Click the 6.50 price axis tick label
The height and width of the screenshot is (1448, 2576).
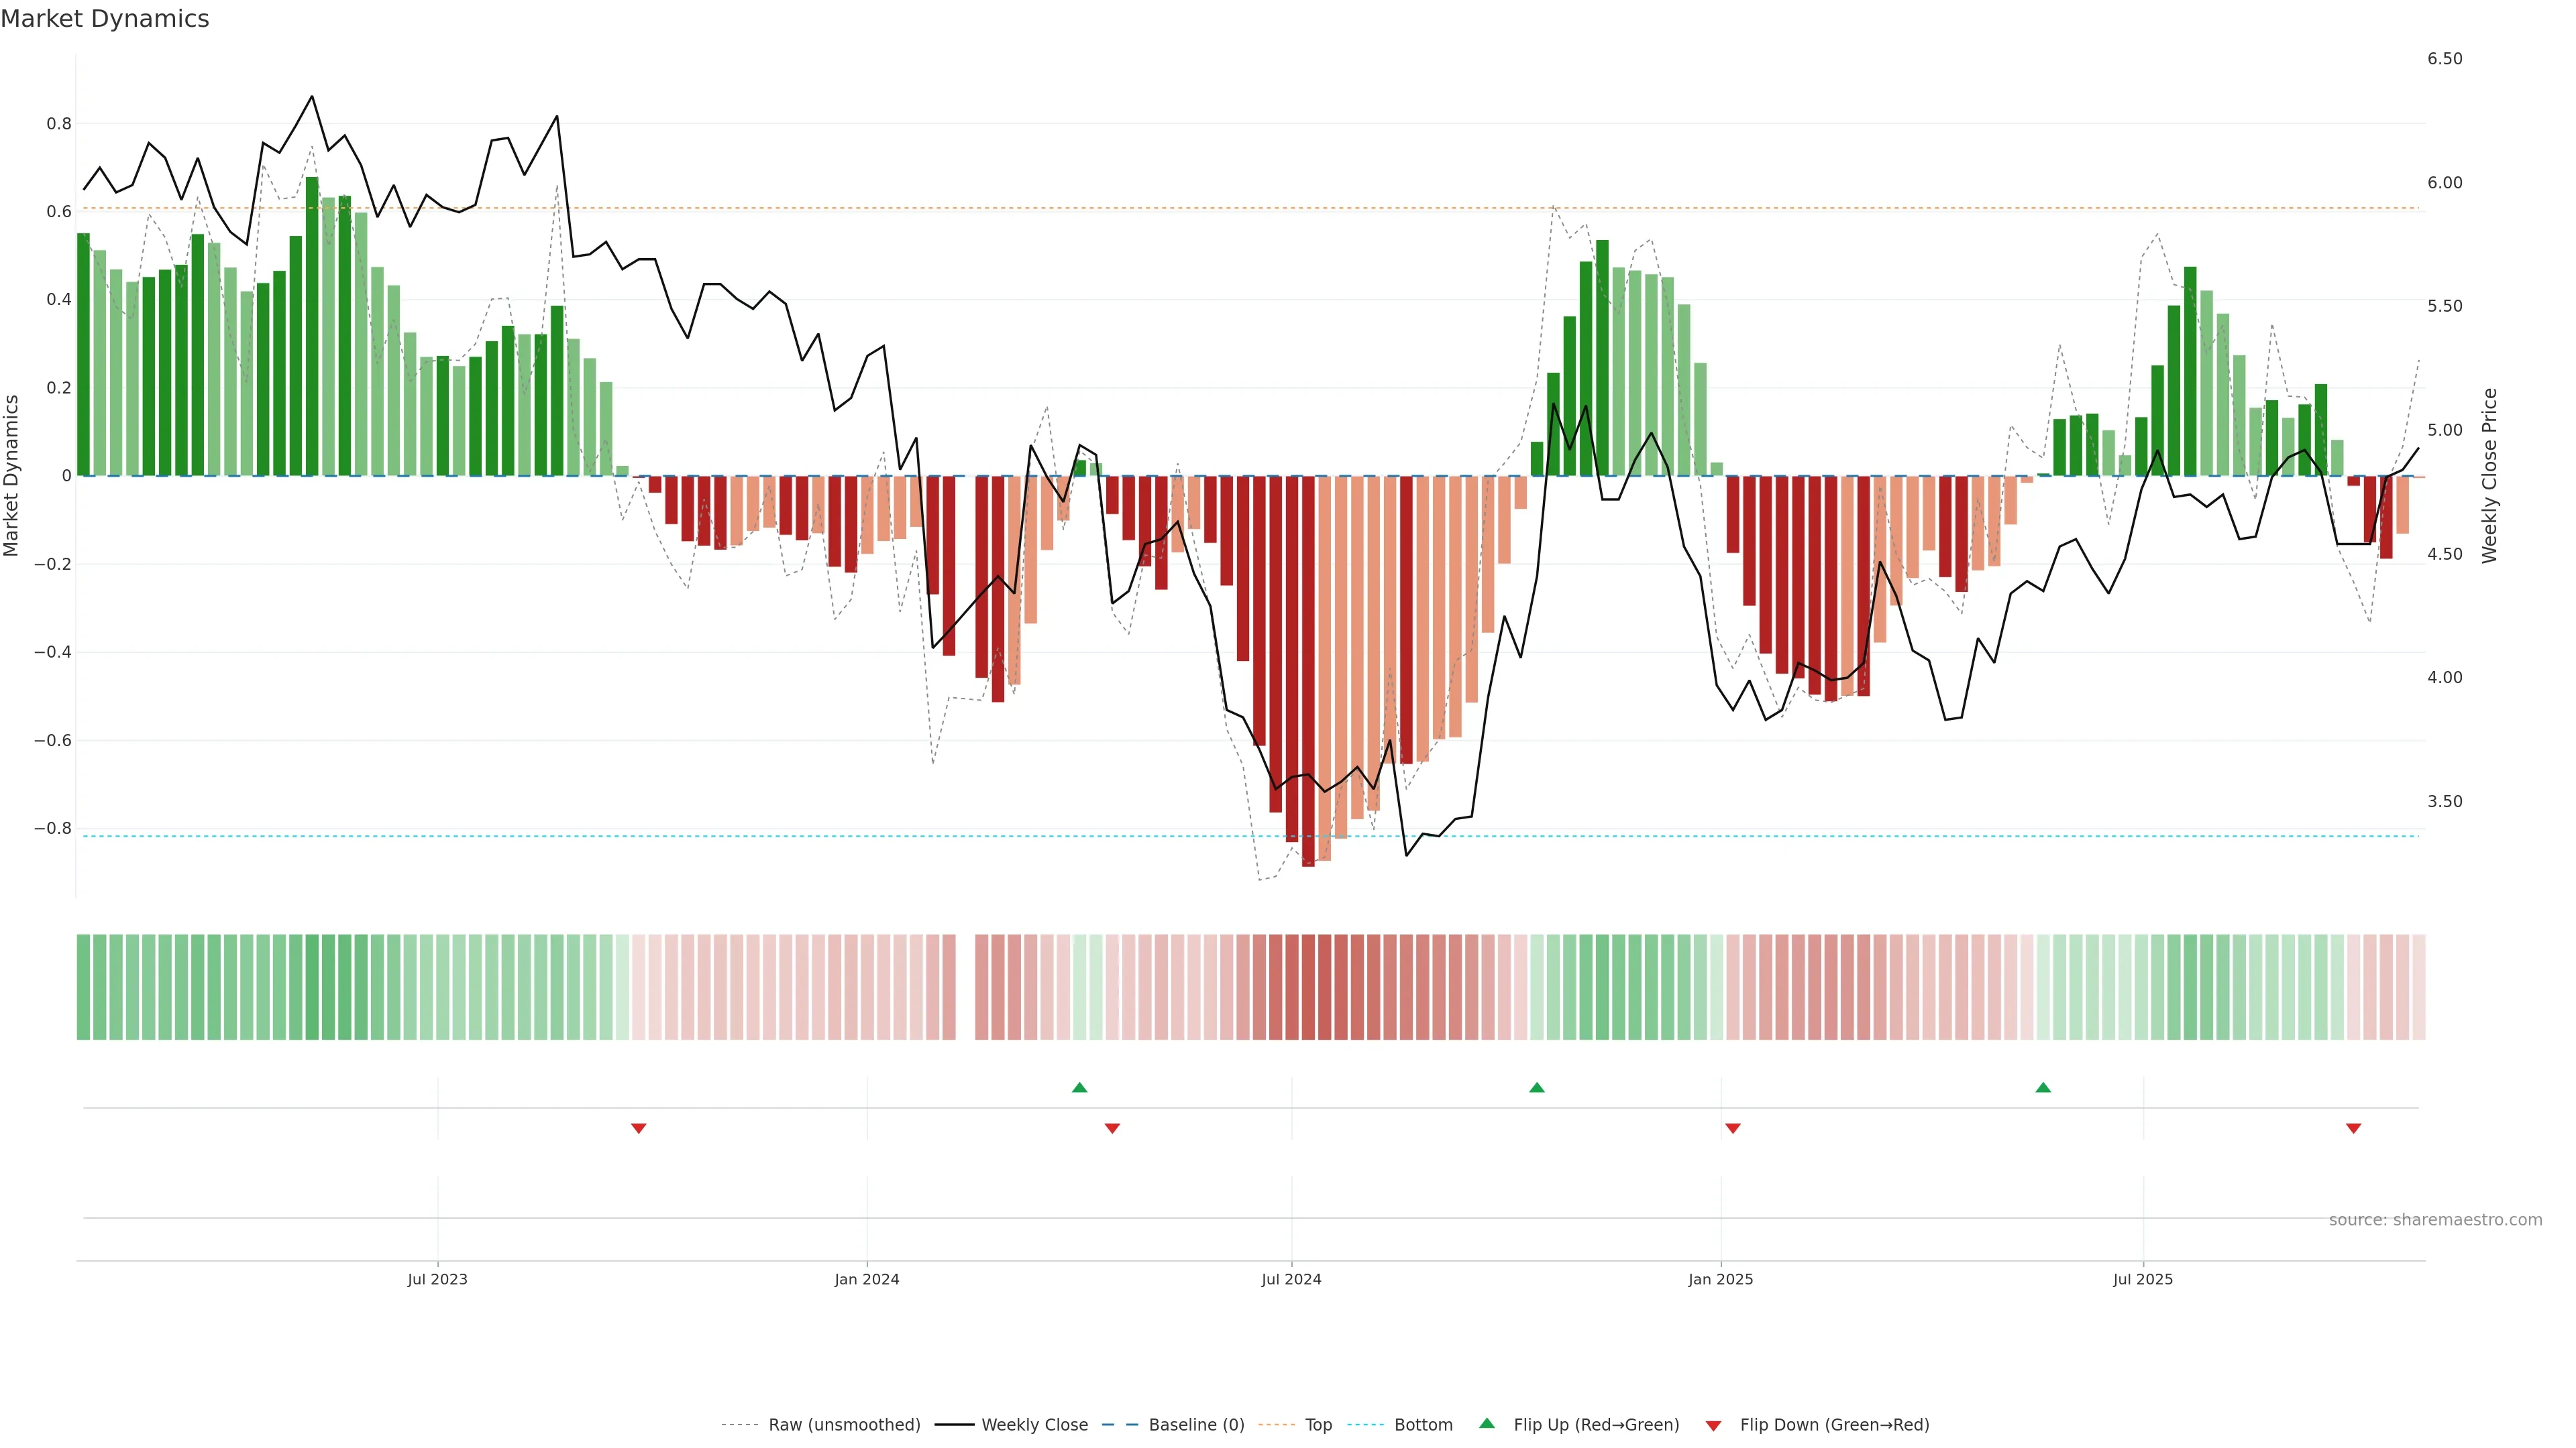coord(2444,59)
